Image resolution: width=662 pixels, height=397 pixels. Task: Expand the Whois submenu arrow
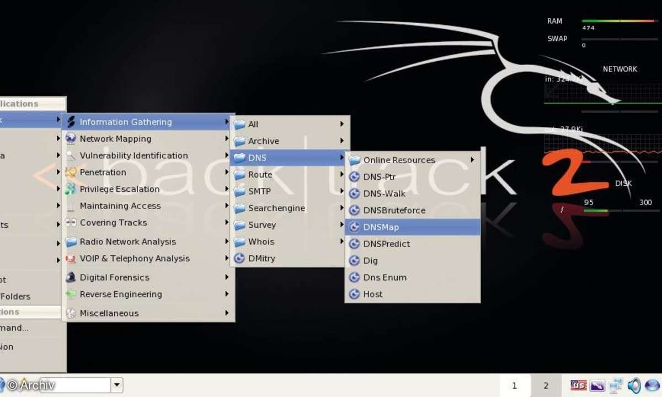tap(342, 242)
